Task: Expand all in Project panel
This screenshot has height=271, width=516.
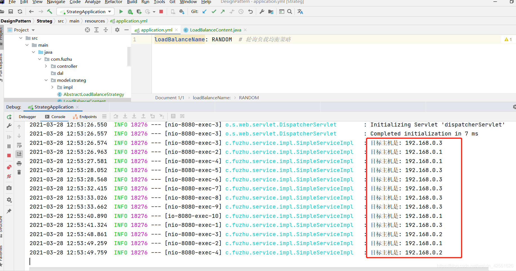Action: click(x=96, y=30)
